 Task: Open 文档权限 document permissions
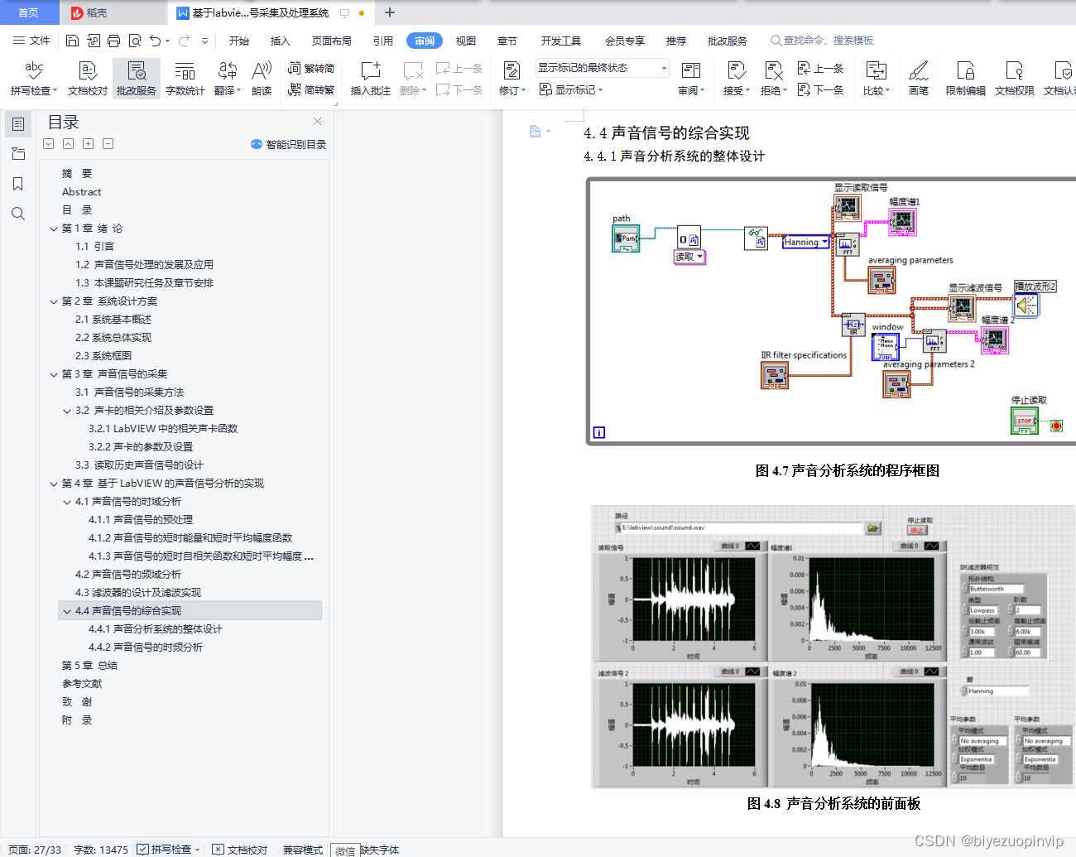click(1014, 79)
